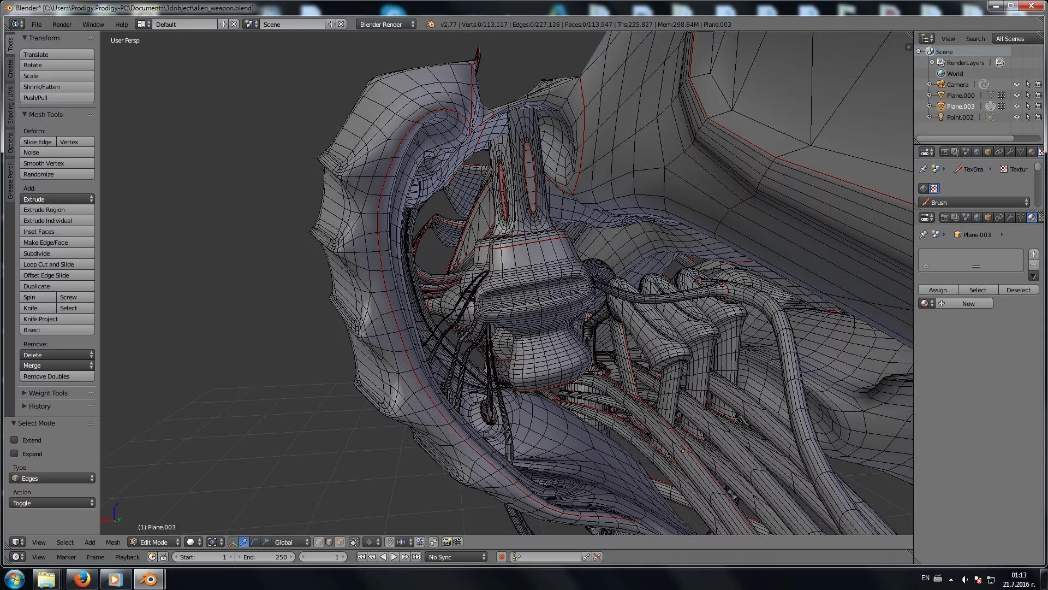Open the Mesh menu in 3D view header
Image resolution: width=1048 pixels, height=590 pixels.
113,542
